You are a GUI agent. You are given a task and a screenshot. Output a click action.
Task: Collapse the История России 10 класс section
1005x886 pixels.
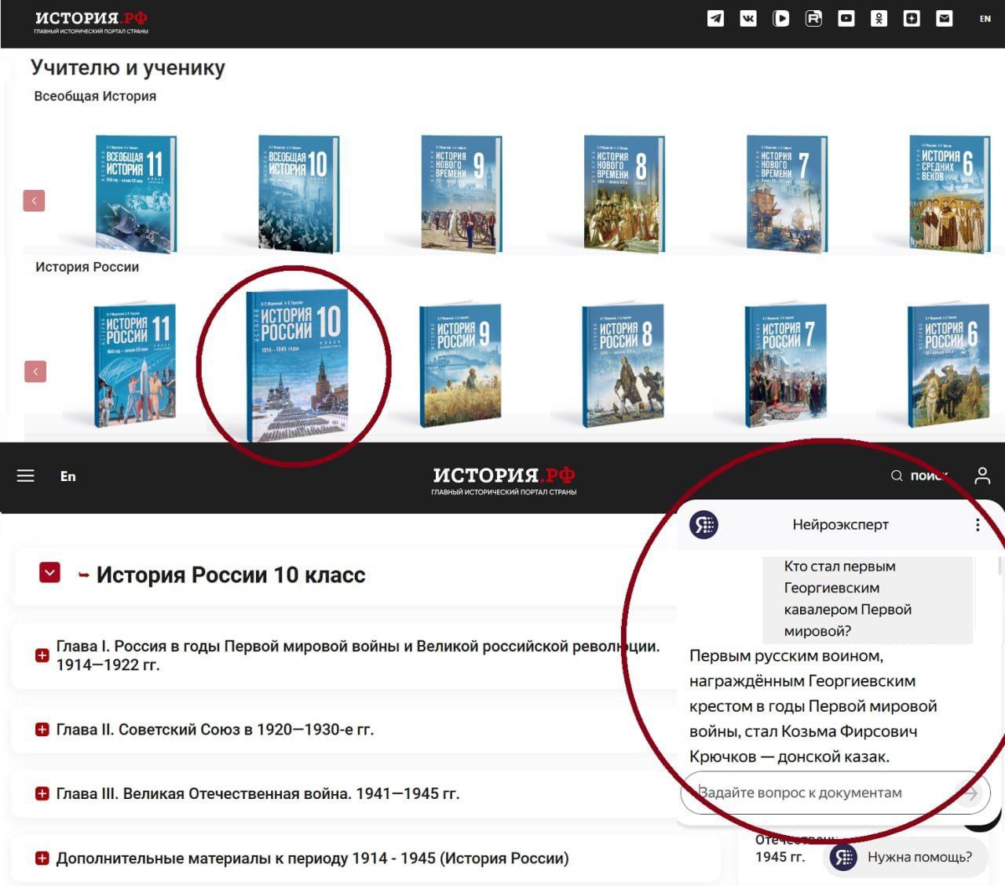pyautogui.click(x=49, y=573)
